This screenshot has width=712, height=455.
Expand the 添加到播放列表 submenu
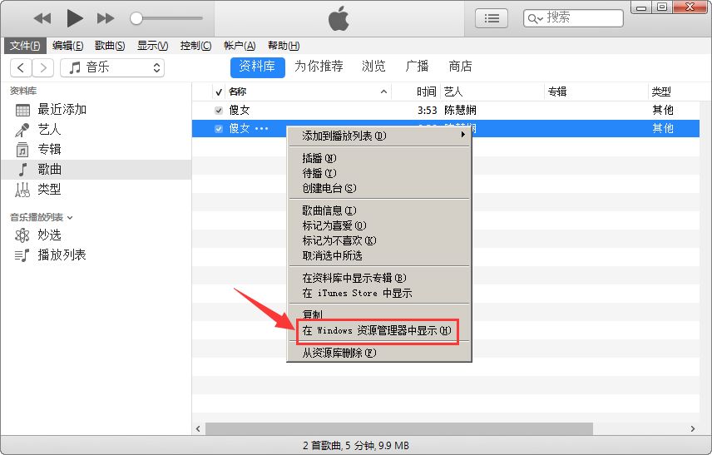pos(378,136)
